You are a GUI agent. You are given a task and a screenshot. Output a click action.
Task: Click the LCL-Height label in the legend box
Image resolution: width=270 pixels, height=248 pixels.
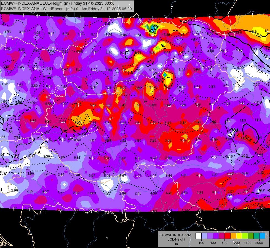coord(176,239)
